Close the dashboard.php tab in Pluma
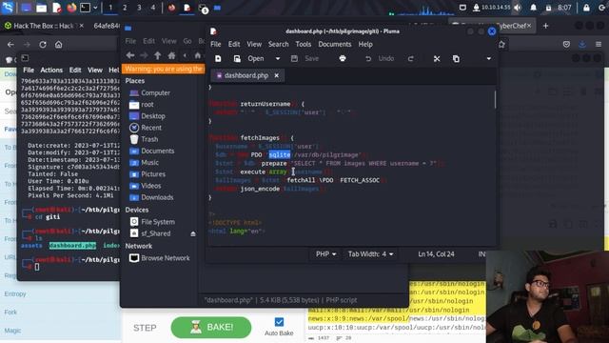 (x=277, y=75)
